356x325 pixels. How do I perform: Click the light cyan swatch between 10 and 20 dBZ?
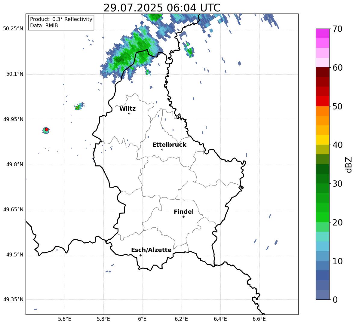click(322, 237)
